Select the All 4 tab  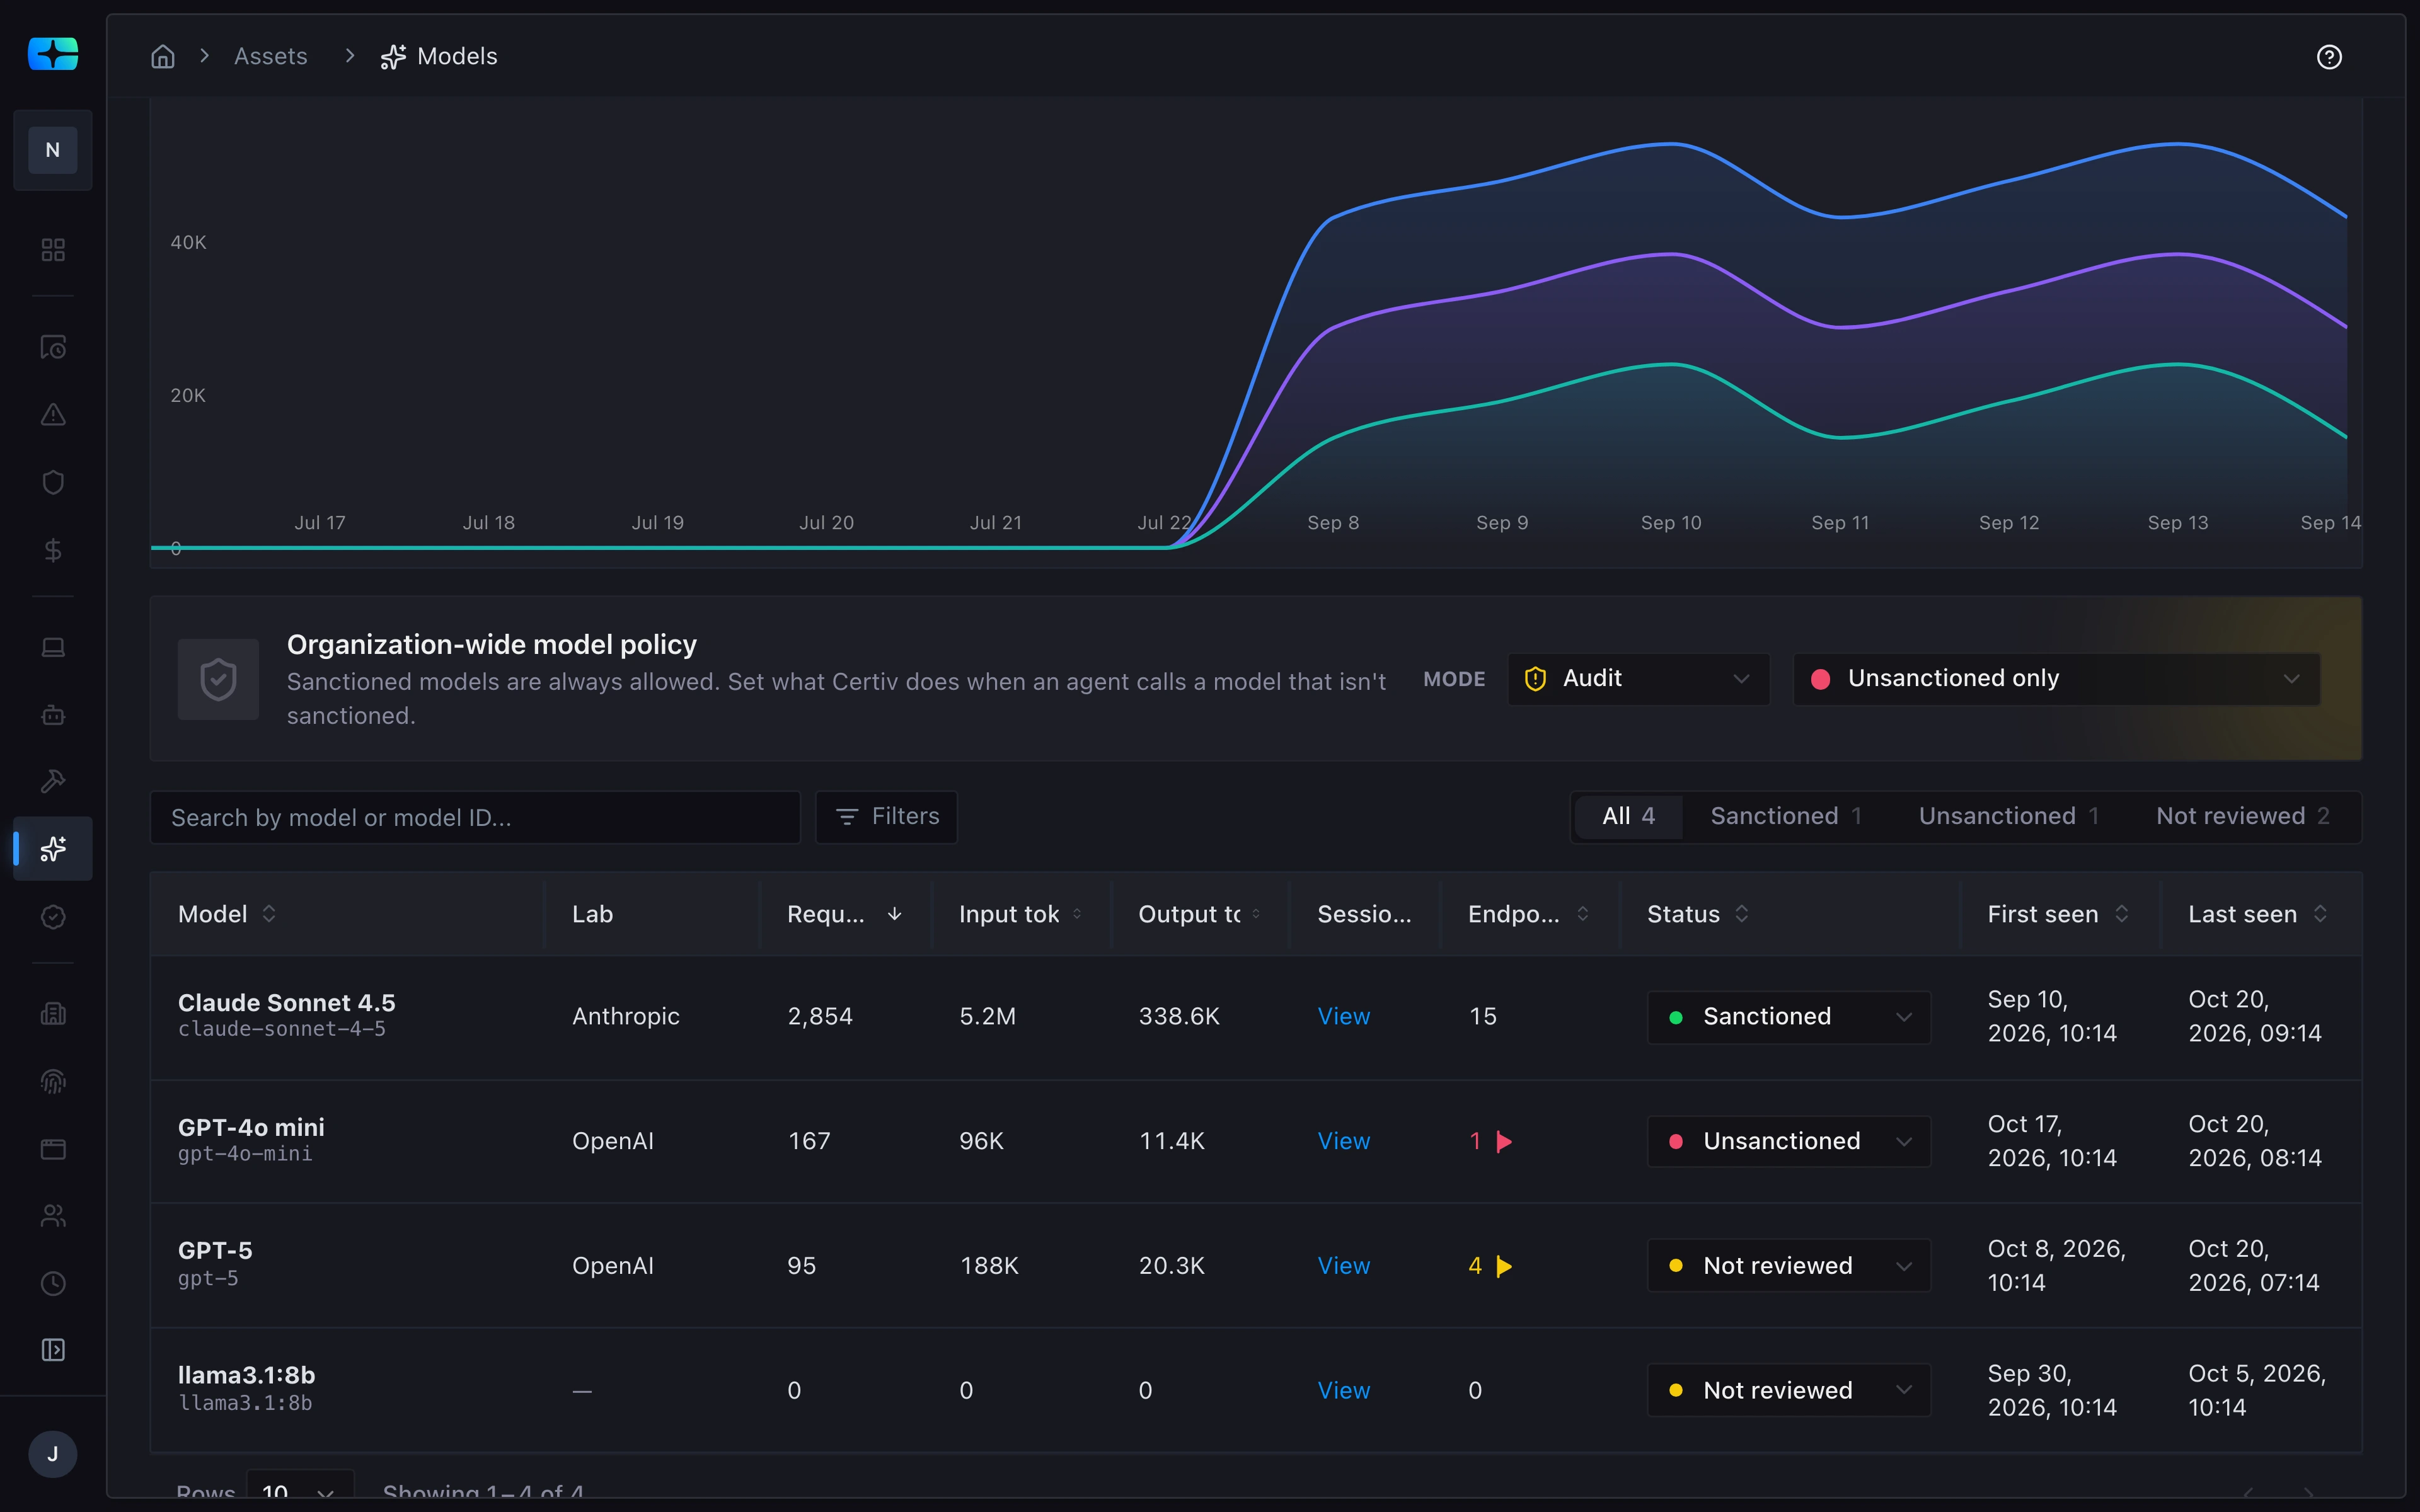[x=1628, y=816]
